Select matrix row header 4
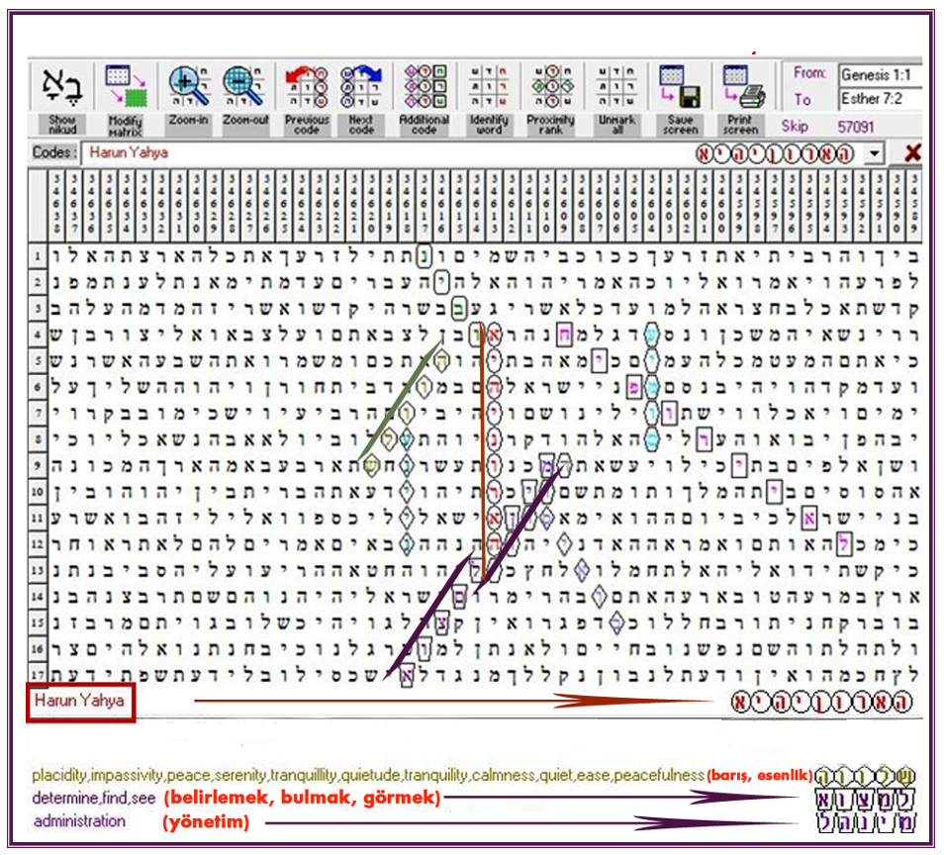This screenshot has width=944, height=855. pyautogui.click(x=38, y=334)
